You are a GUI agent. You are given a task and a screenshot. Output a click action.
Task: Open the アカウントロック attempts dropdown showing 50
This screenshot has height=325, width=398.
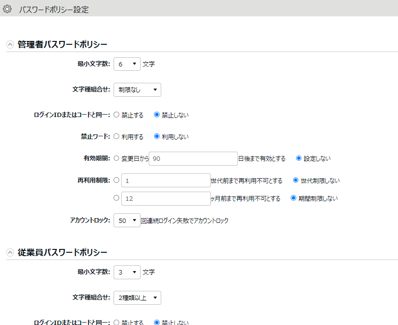click(x=127, y=220)
